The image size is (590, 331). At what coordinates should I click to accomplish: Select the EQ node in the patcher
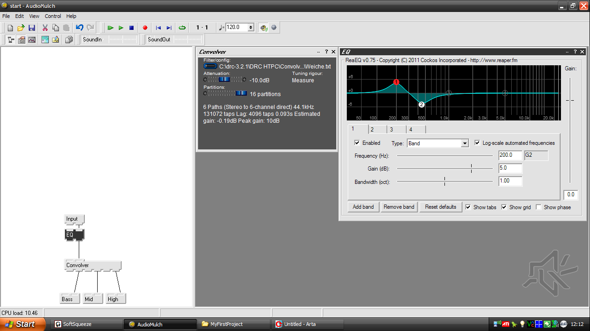[75, 235]
